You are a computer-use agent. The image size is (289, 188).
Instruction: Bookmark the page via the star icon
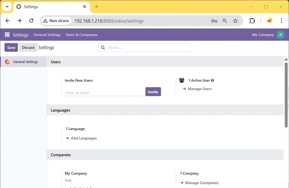tap(236, 20)
